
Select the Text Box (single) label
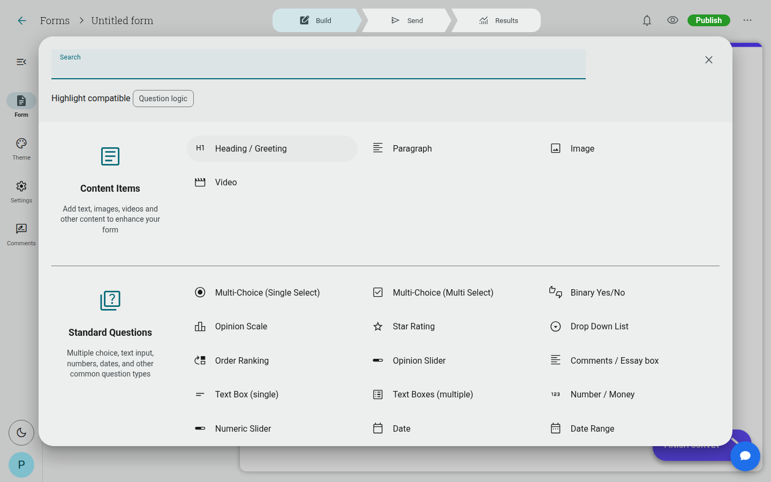(x=247, y=395)
